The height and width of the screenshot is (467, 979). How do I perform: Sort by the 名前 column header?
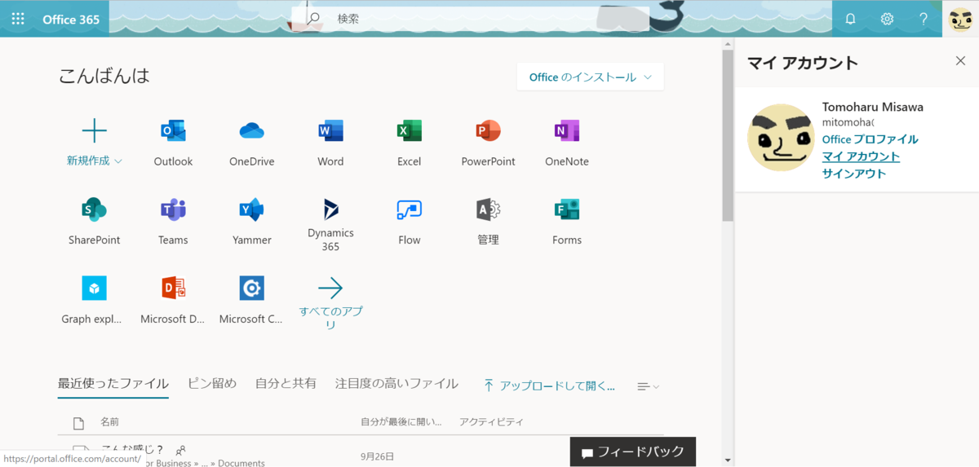[109, 422]
